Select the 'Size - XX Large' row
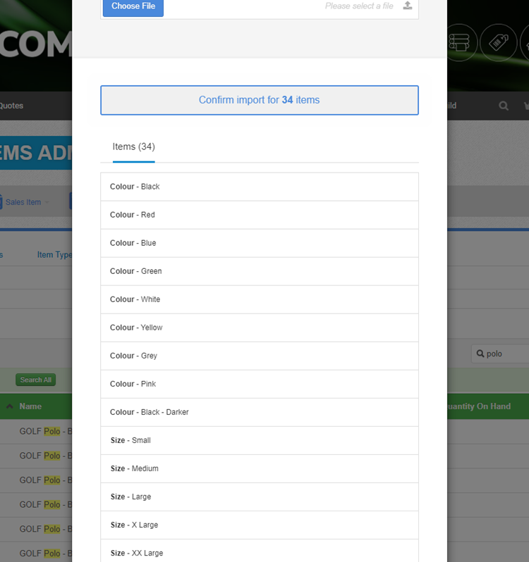 click(260, 551)
